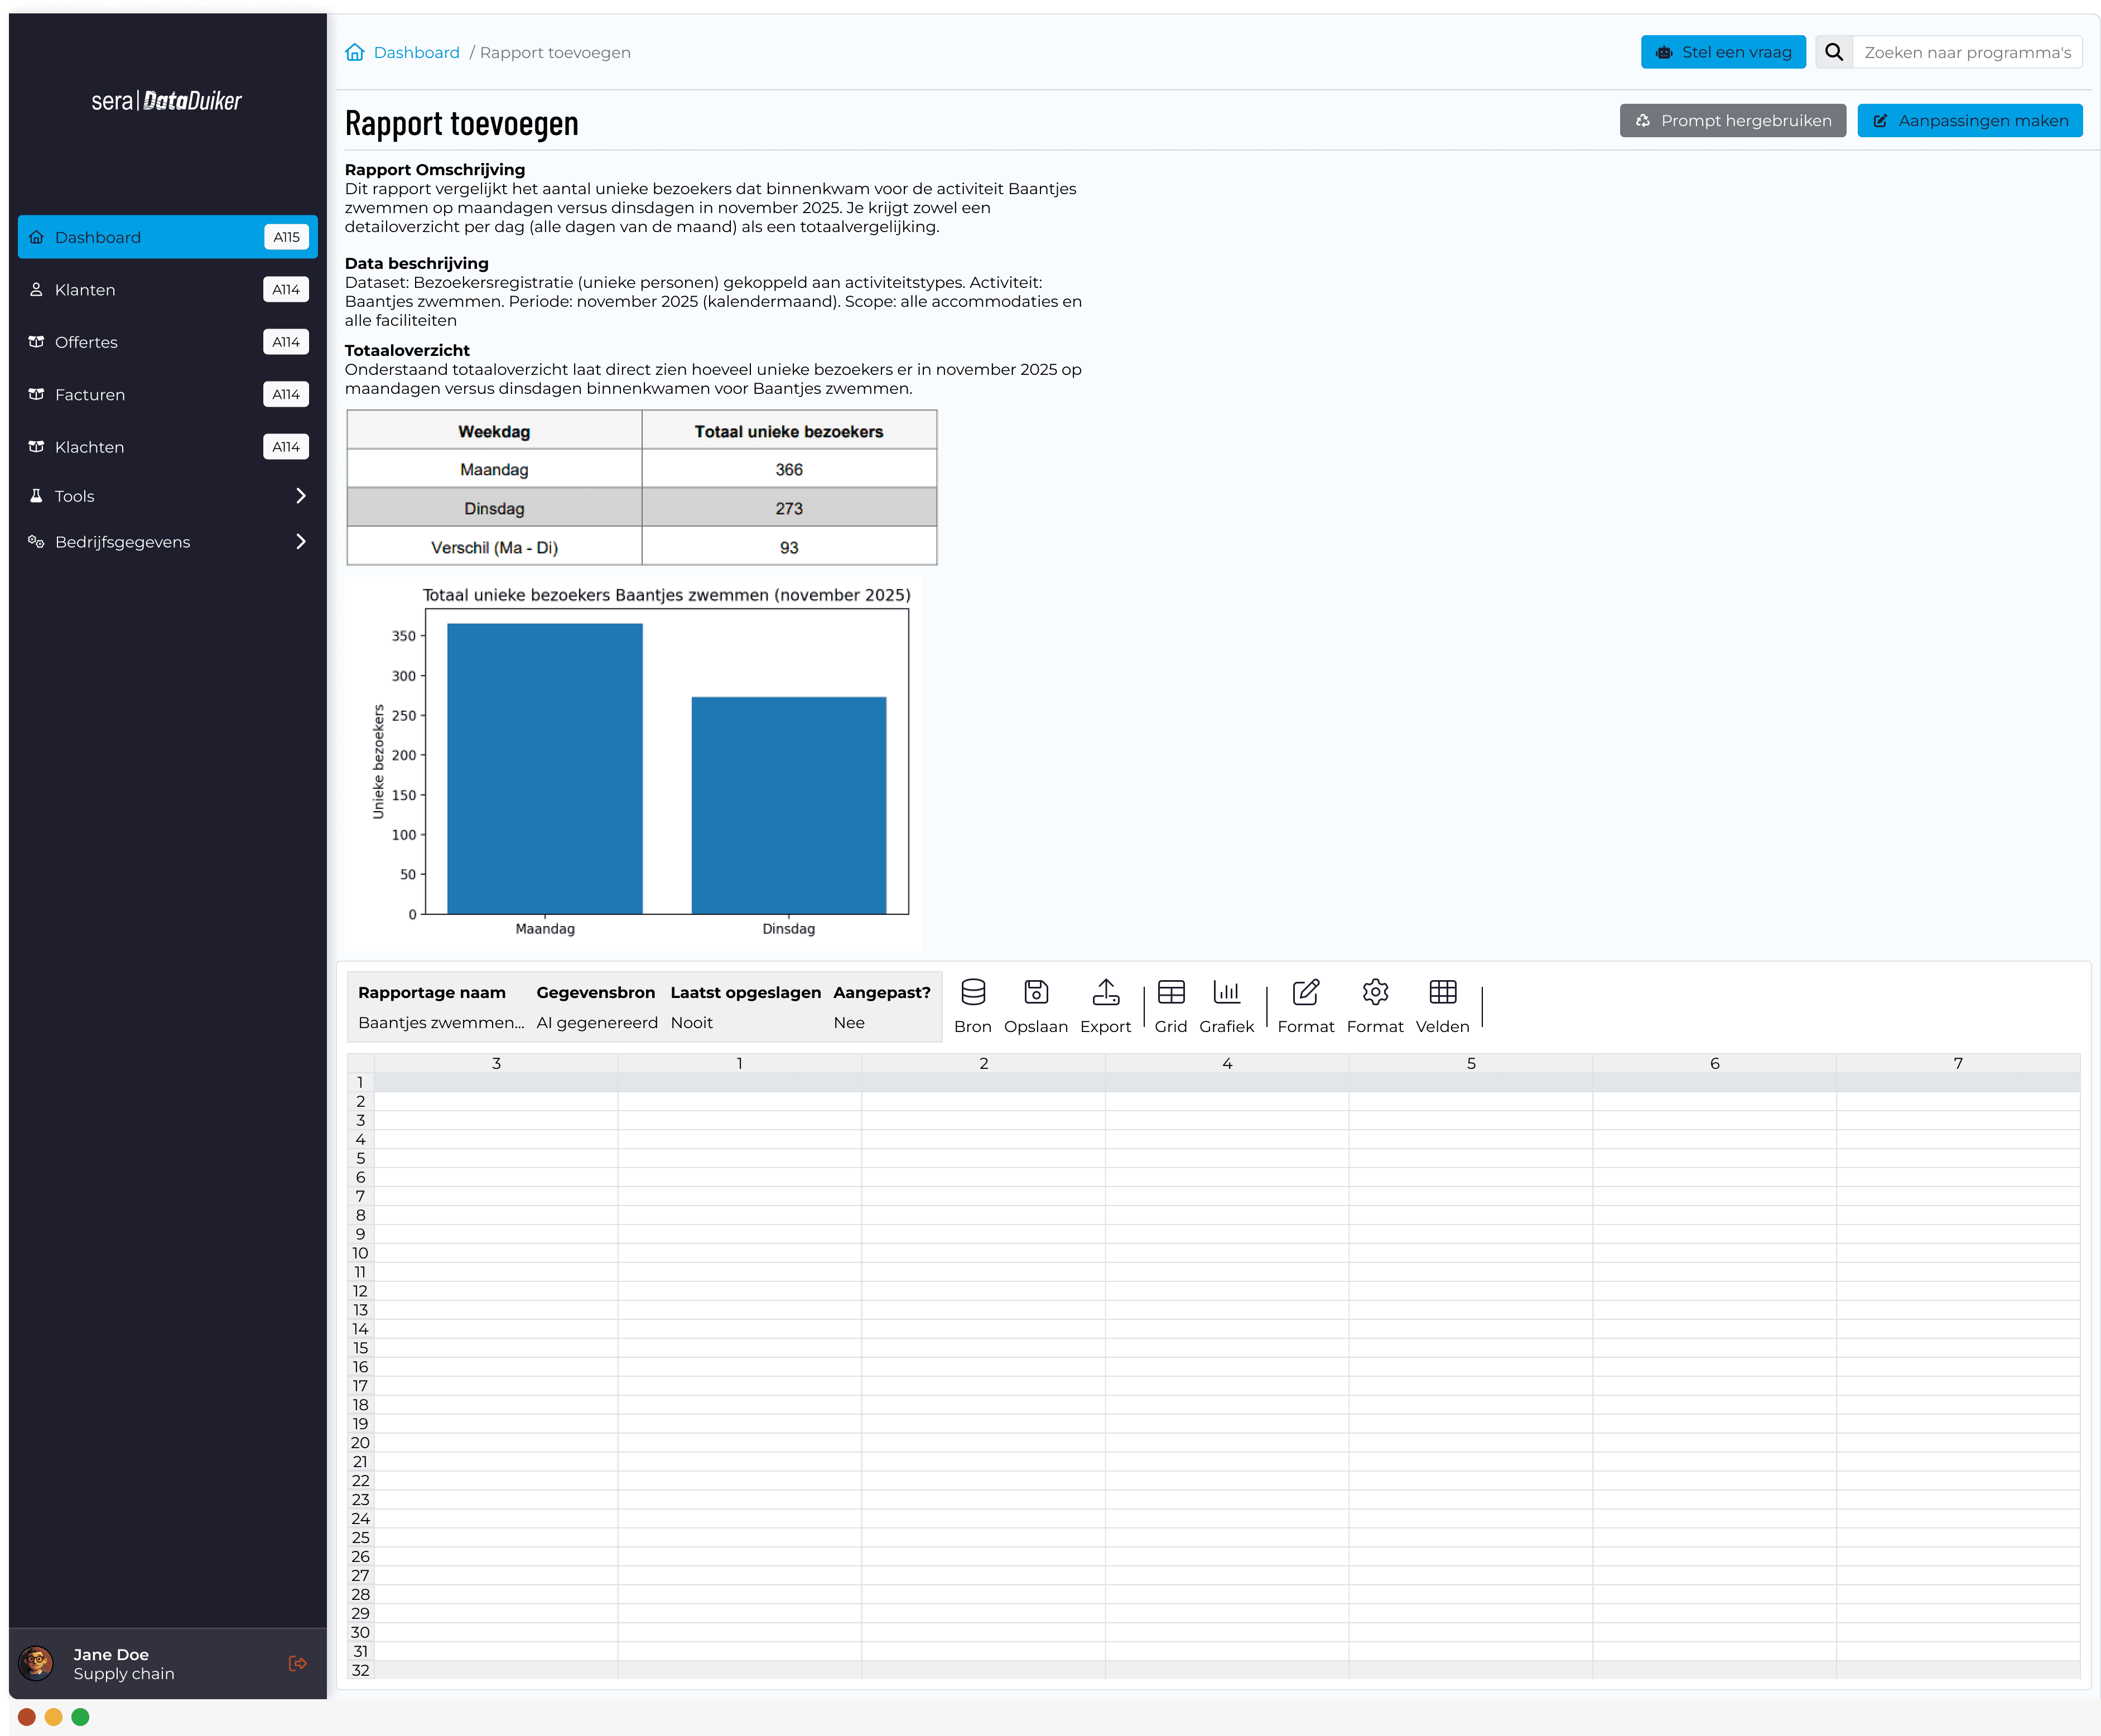Click the Bron database icon

(972, 992)
